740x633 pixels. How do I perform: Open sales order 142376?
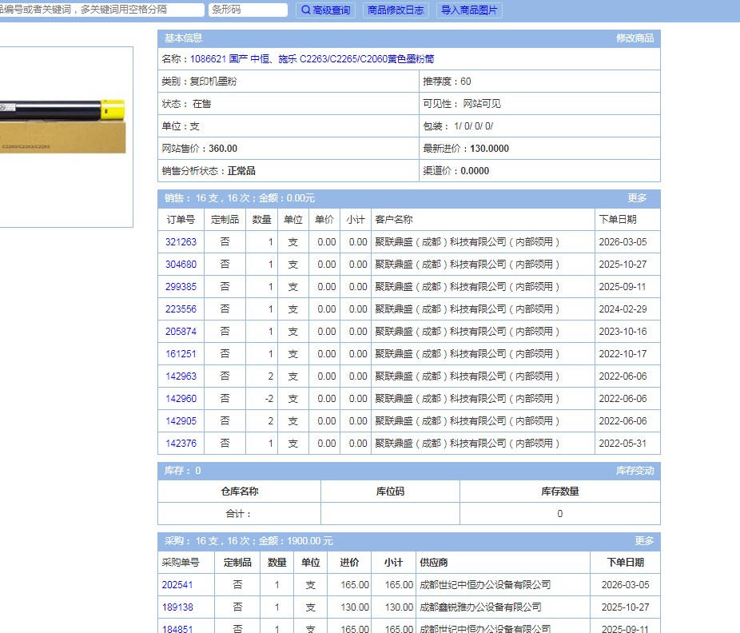pyautogui.click(x=181, y=444)
